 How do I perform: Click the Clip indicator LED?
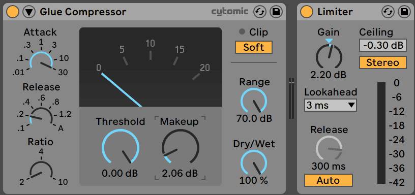242,32
